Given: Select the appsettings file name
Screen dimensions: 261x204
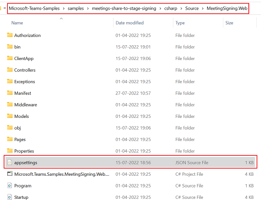Looking at the screenshot, I should tap(26, 162).
